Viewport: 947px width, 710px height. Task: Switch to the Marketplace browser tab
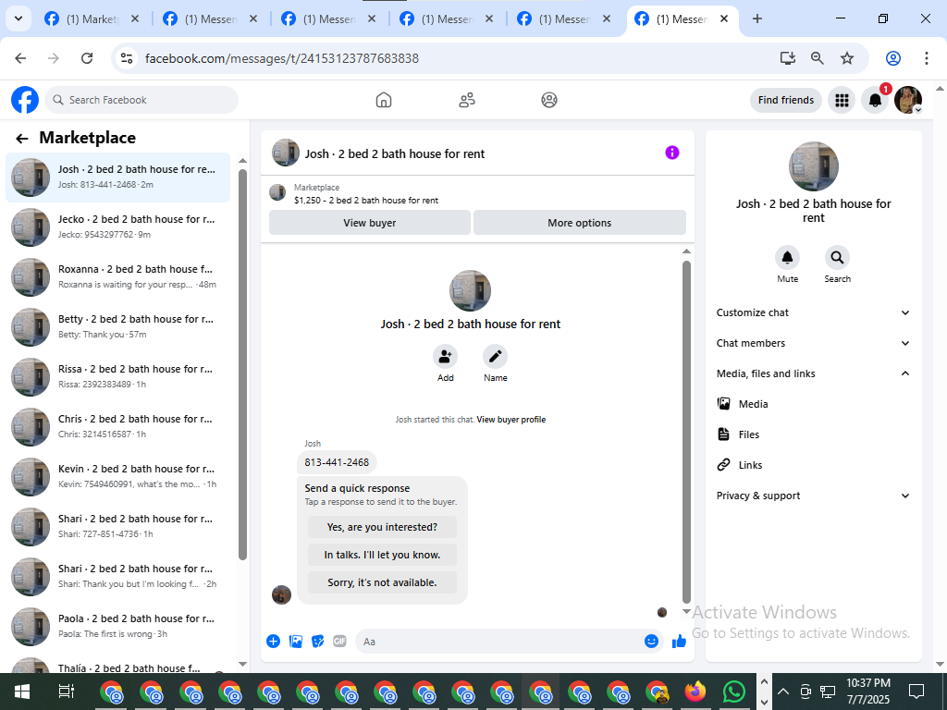pos(92,18)
